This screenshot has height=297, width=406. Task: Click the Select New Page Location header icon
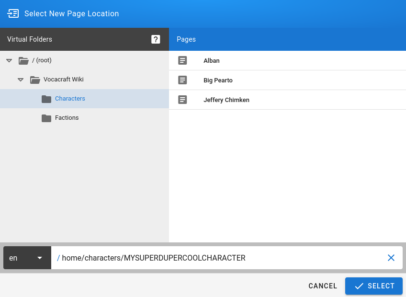pos(13,13)
